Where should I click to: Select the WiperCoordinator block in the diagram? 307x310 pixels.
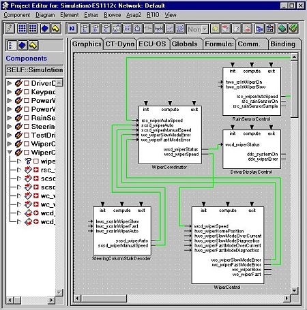coord(170,134)
